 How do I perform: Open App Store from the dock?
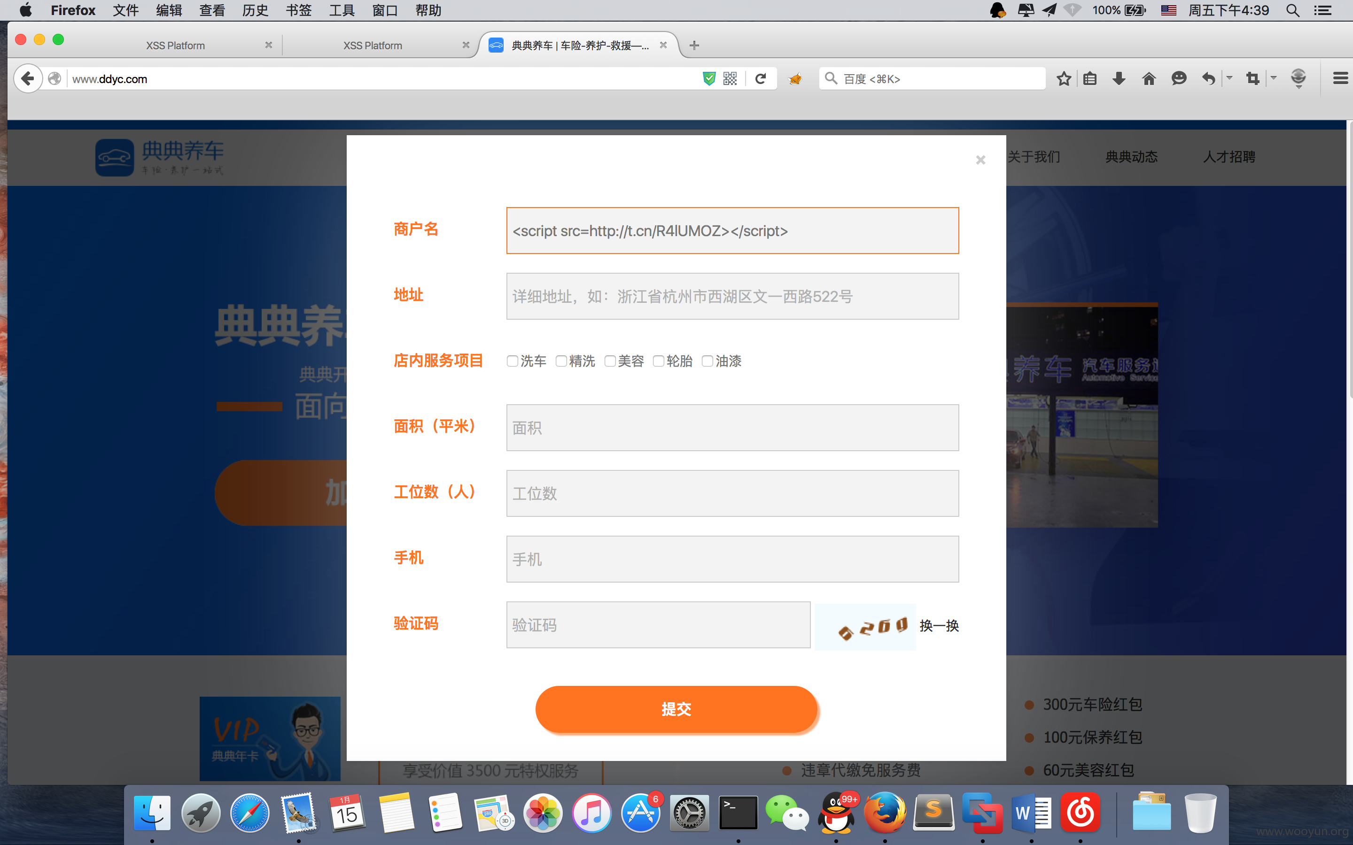[x=640, y=813]
